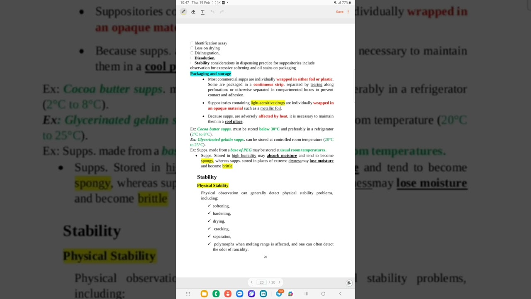Viewport: 531px width, 299px height.
Task: Open the Messages app
Action: coord(239,294)
